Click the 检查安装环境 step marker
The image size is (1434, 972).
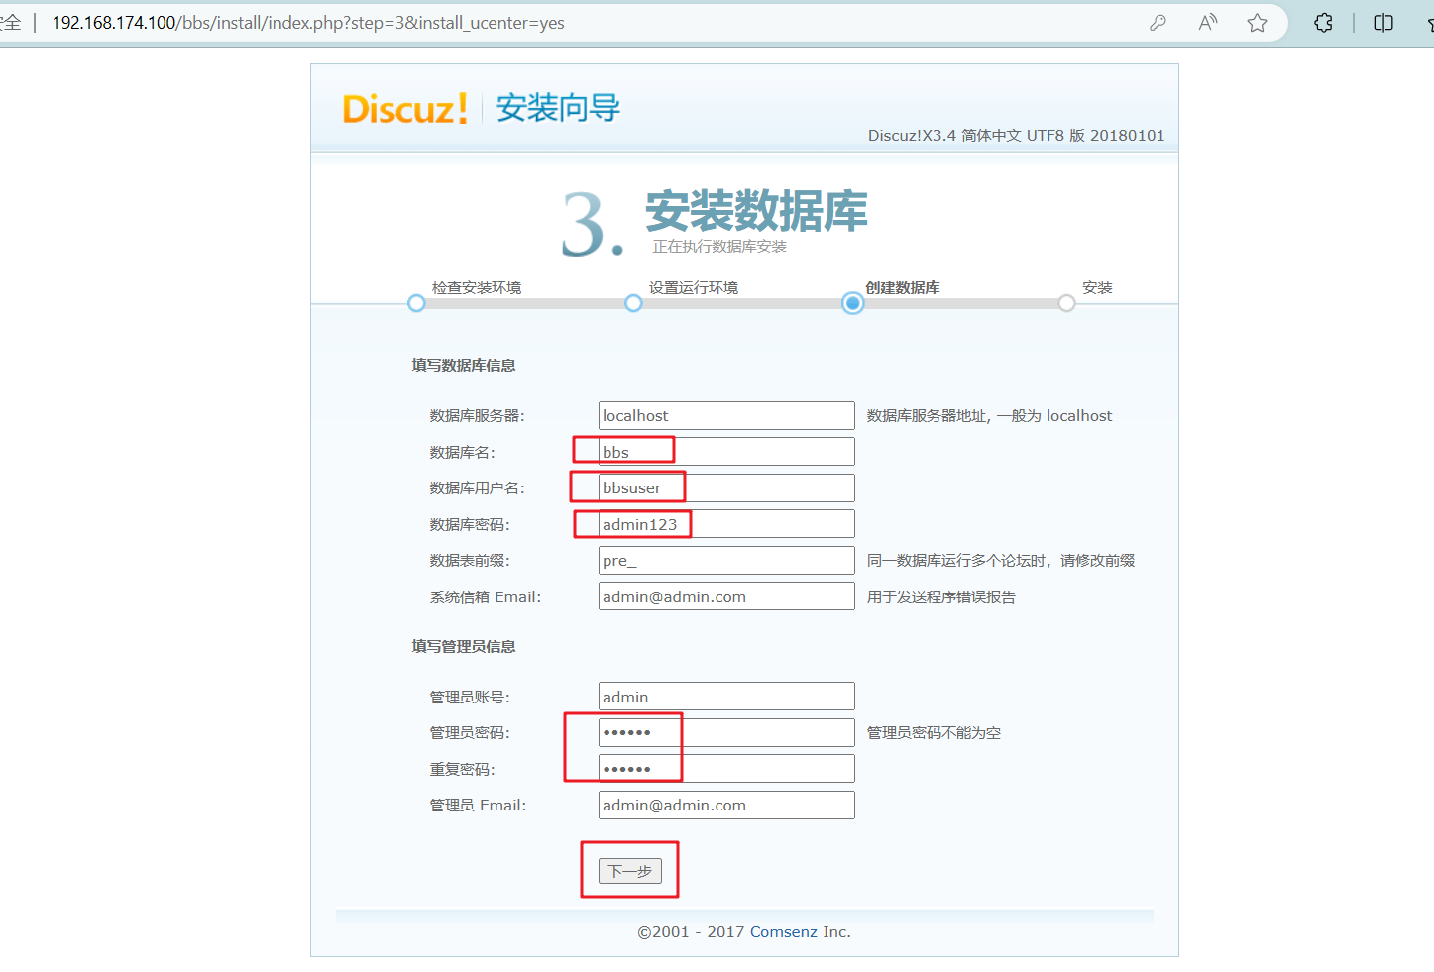(x=416, y=303)
